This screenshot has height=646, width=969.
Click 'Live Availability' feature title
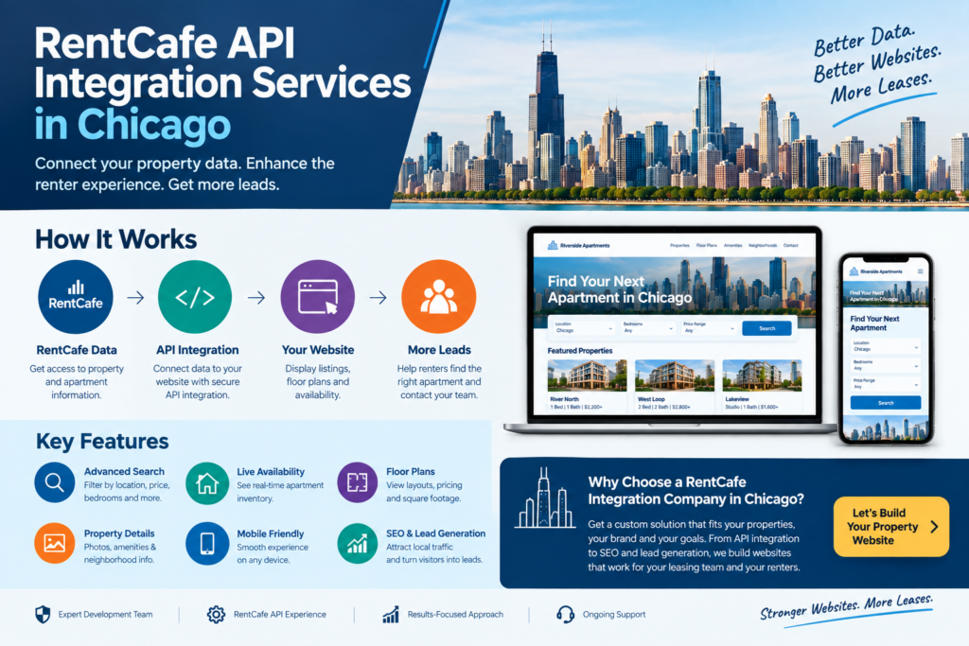[271, 472]
